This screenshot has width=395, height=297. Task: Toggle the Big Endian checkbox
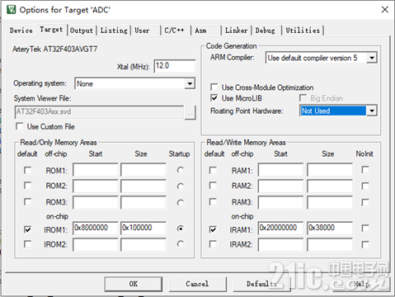tap(303, 97)
